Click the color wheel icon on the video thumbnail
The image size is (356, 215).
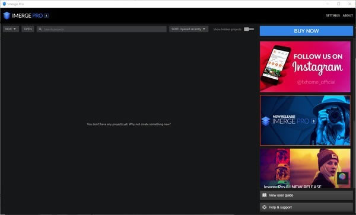(342, 177)
